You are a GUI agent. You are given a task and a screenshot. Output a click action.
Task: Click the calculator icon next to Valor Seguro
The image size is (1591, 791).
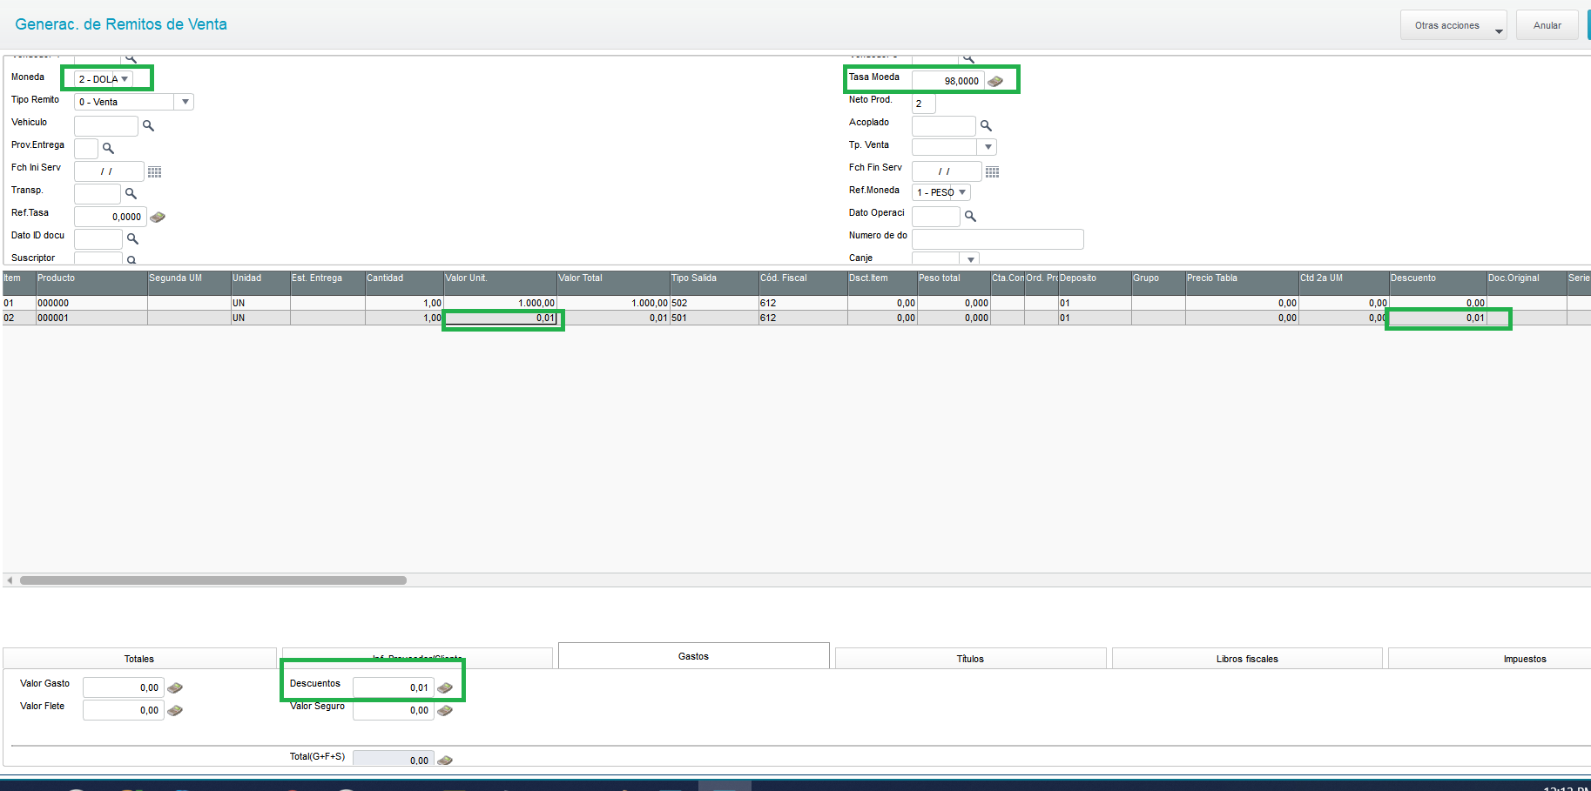[445, 710]
